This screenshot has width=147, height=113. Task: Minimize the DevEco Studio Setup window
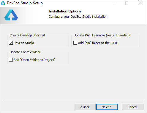[x=113, y=3]
